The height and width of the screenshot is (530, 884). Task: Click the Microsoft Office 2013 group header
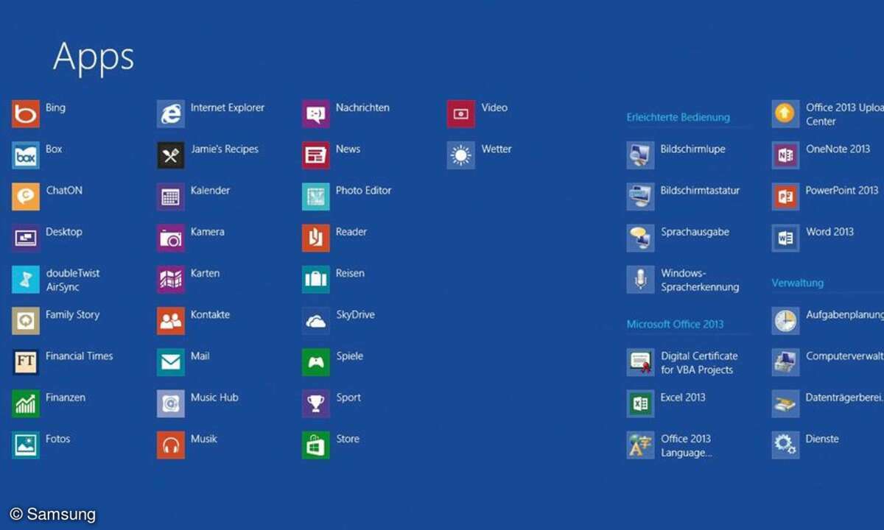[x=675, y=324]
